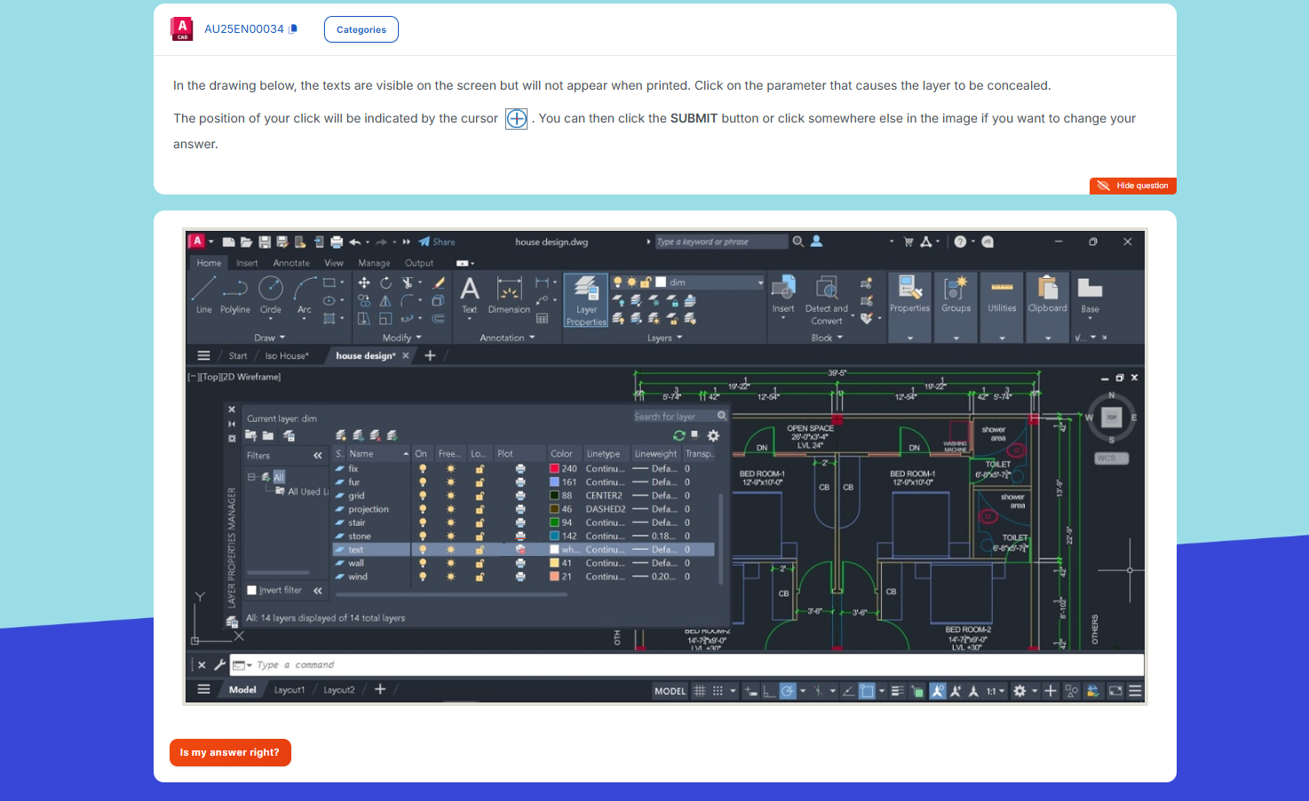The image size is (1309, 801).
Task: Click Save icon in quick access toolbar
Action: (265, 242)
